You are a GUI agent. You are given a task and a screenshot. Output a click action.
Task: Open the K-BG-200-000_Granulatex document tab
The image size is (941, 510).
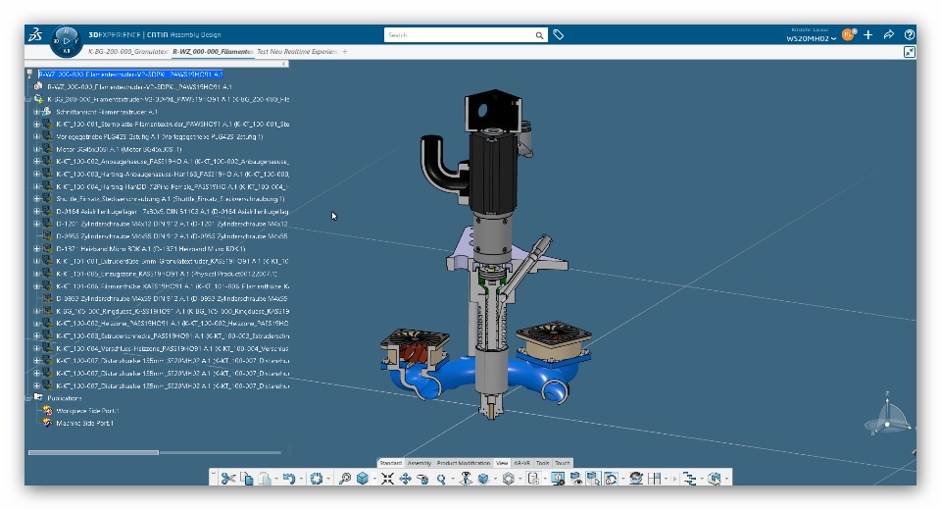pyautogui.click(x=127, y=52)
